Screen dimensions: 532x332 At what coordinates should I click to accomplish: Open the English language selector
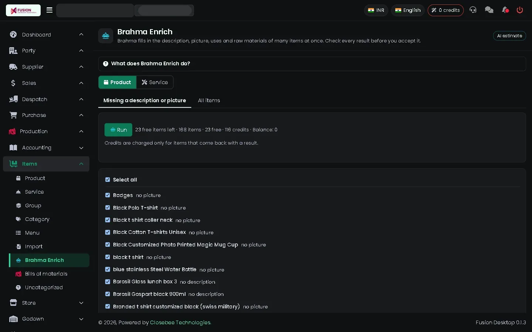pos(408,10)
